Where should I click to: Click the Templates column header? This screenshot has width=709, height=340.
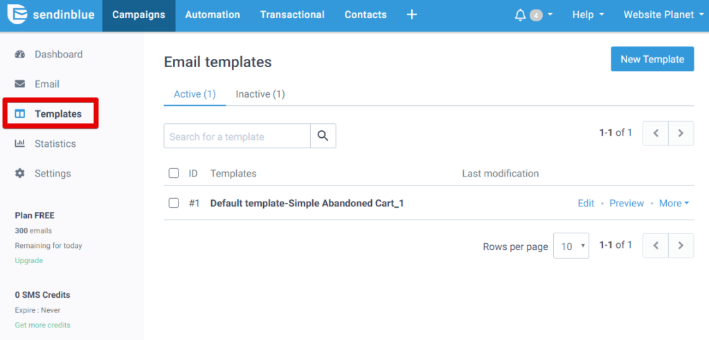233,174
